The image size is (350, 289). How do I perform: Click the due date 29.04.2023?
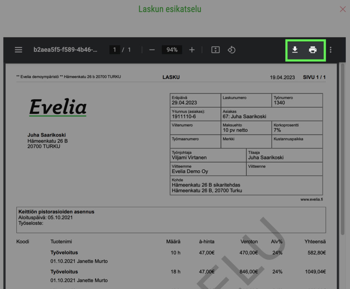click(x=184, y=103)
